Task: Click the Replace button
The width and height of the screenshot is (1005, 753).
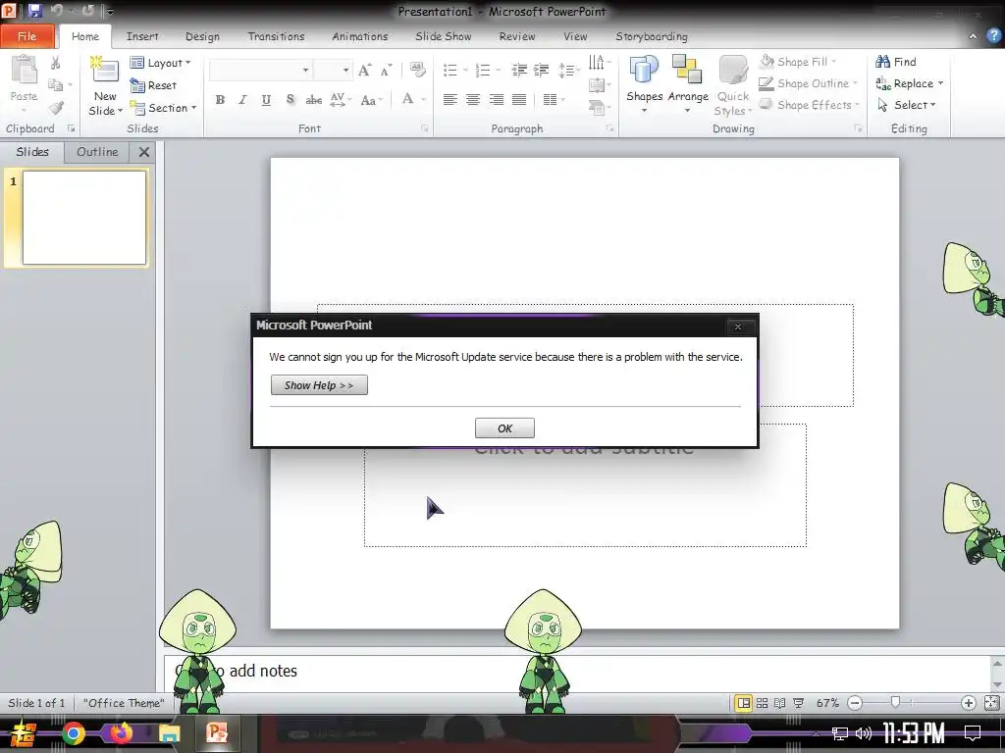Action: click(909, 83)
